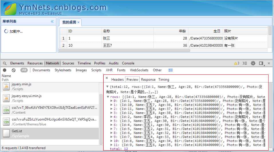Close the request details pane
This screenshot has width=274, height=152.
107,78
